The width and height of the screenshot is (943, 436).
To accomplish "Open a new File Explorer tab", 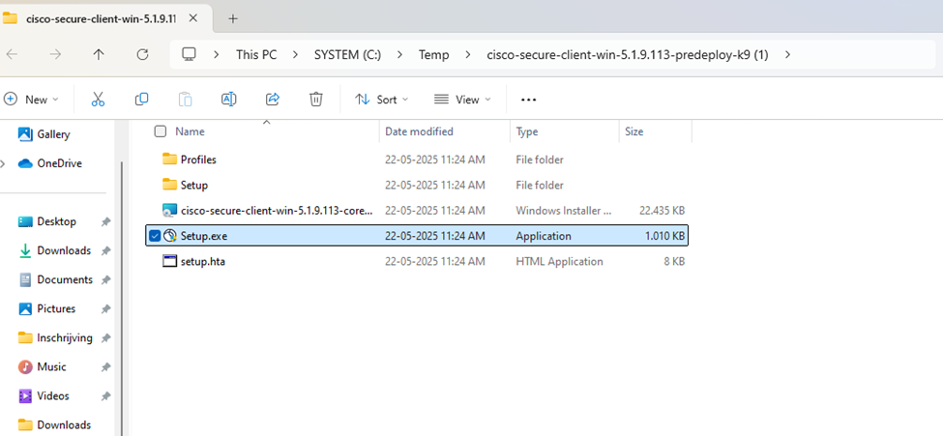I will (233, 18).
